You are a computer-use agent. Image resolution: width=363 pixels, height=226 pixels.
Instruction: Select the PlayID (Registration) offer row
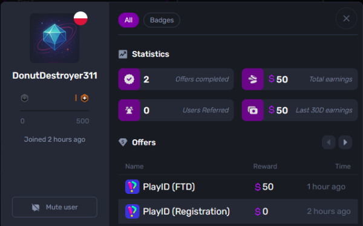click(x=238, y=211)
